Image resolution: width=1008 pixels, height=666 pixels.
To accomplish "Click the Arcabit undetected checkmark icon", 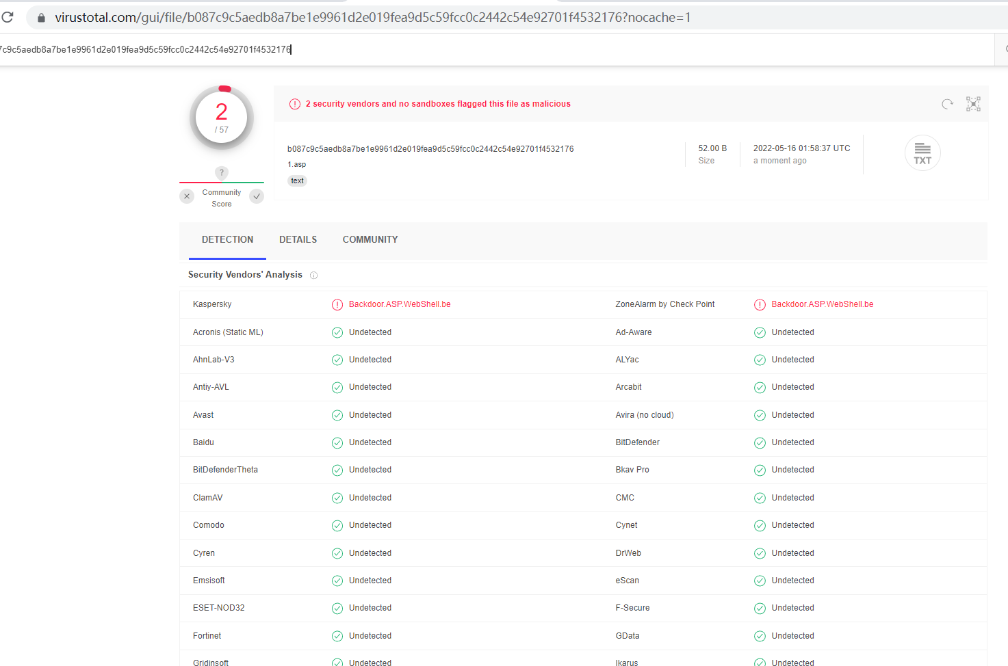I will [760, 388].
